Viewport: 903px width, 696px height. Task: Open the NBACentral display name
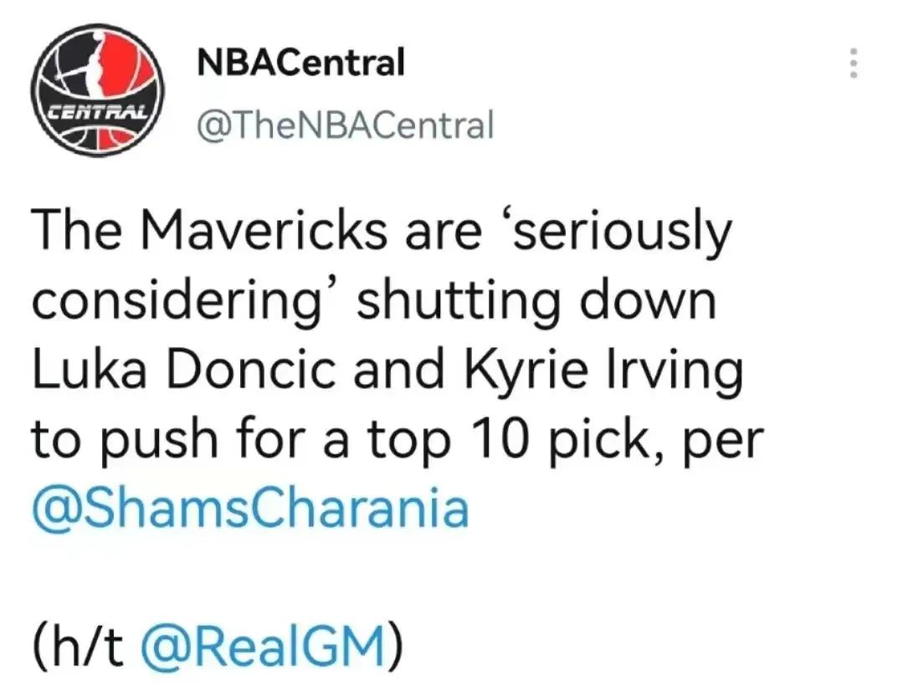(300, 62)
